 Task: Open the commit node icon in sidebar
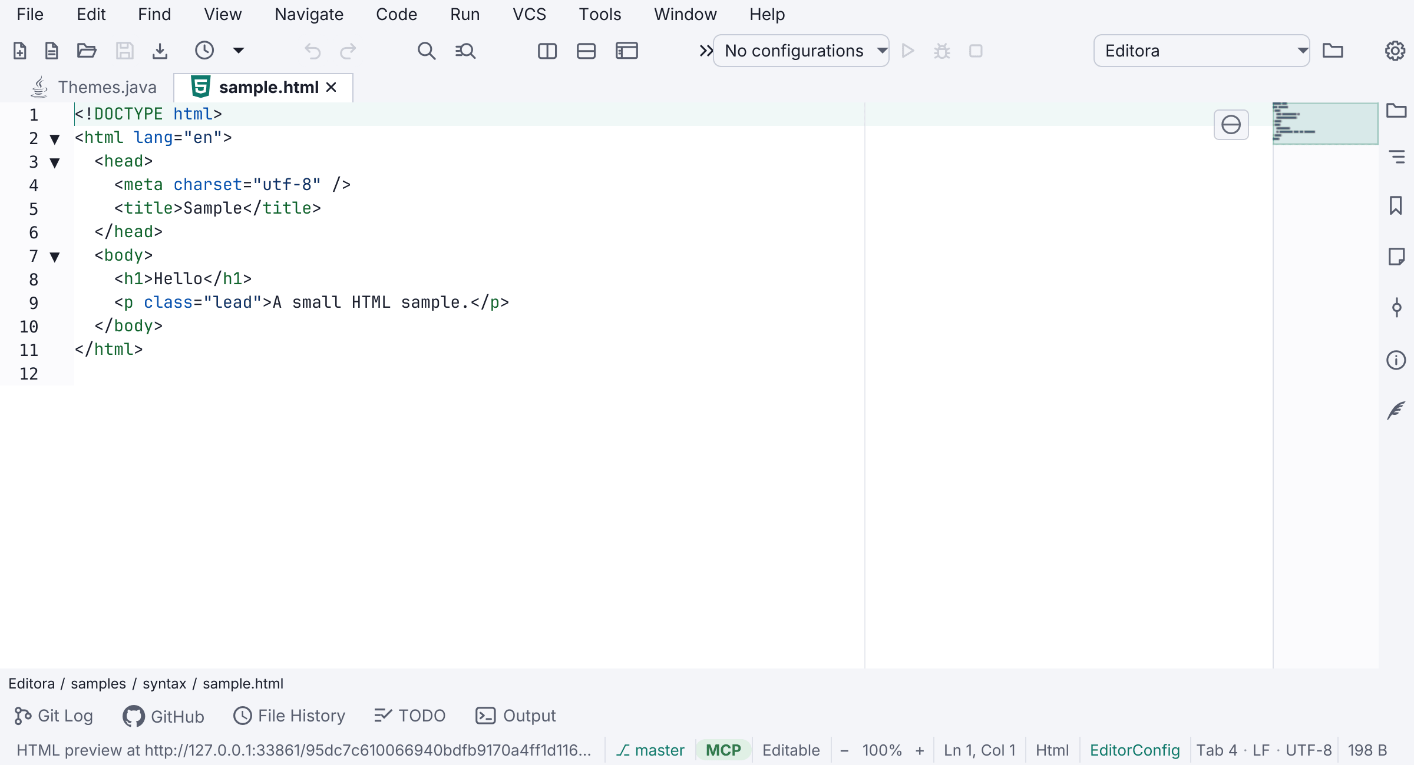1396,307
